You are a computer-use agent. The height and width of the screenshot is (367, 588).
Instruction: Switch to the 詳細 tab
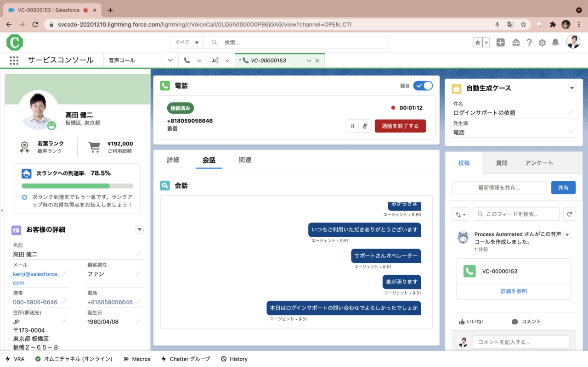(173, 160)
